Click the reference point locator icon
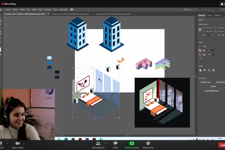The height and width of the screenshot is (150, 225). [x=200, y=30]
